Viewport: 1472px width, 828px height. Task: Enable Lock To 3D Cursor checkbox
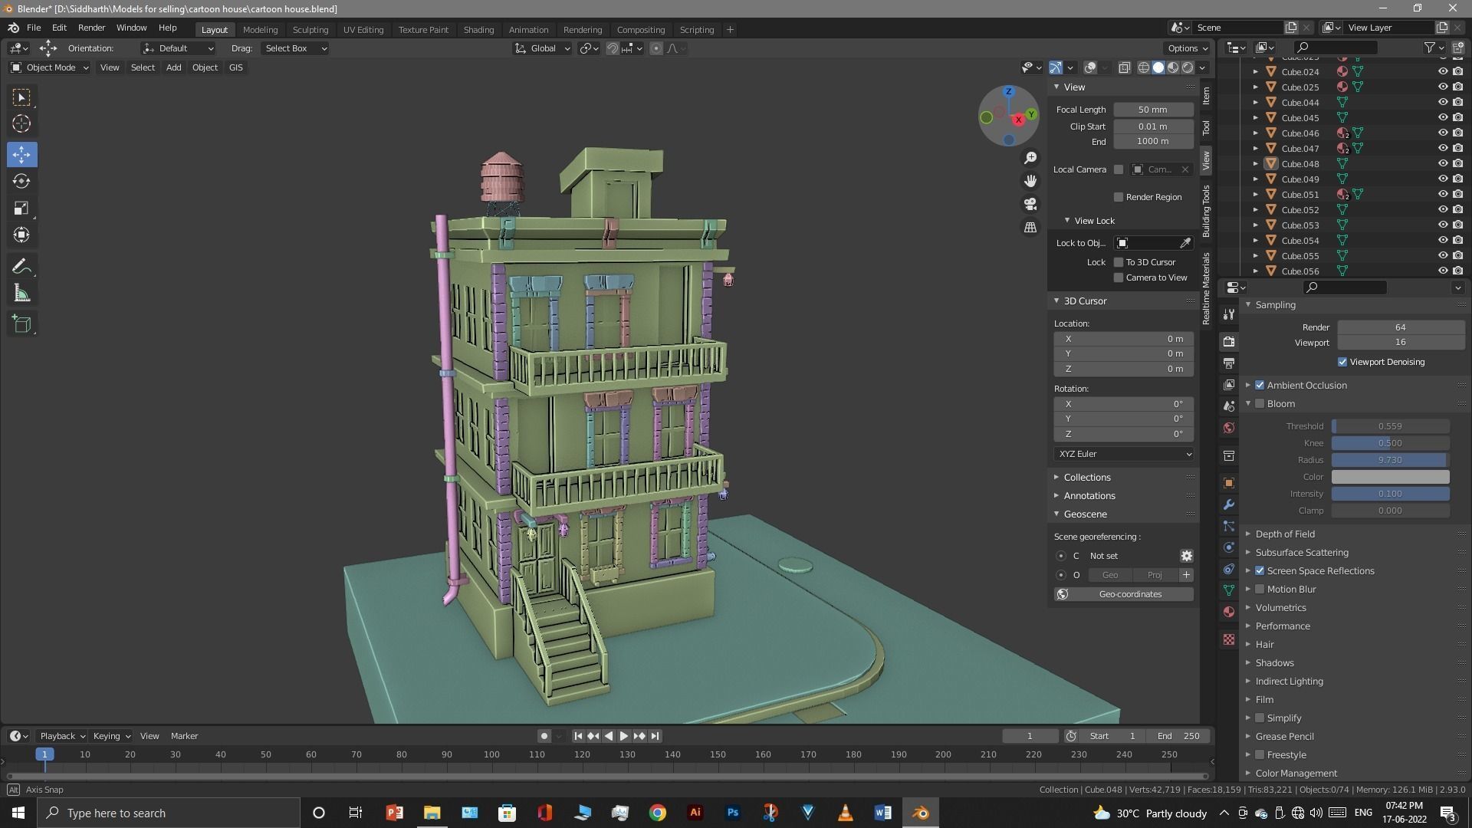click(1119, 262)
